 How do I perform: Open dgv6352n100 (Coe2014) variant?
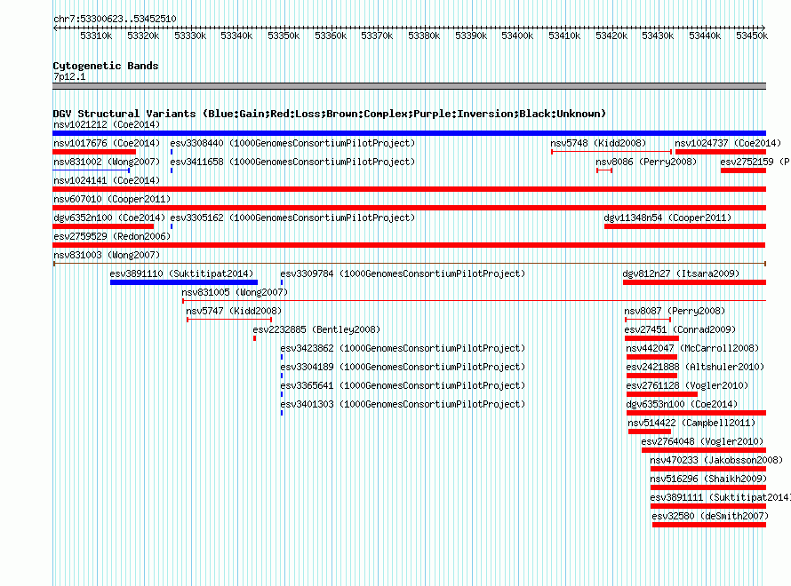tap(109, 218)
